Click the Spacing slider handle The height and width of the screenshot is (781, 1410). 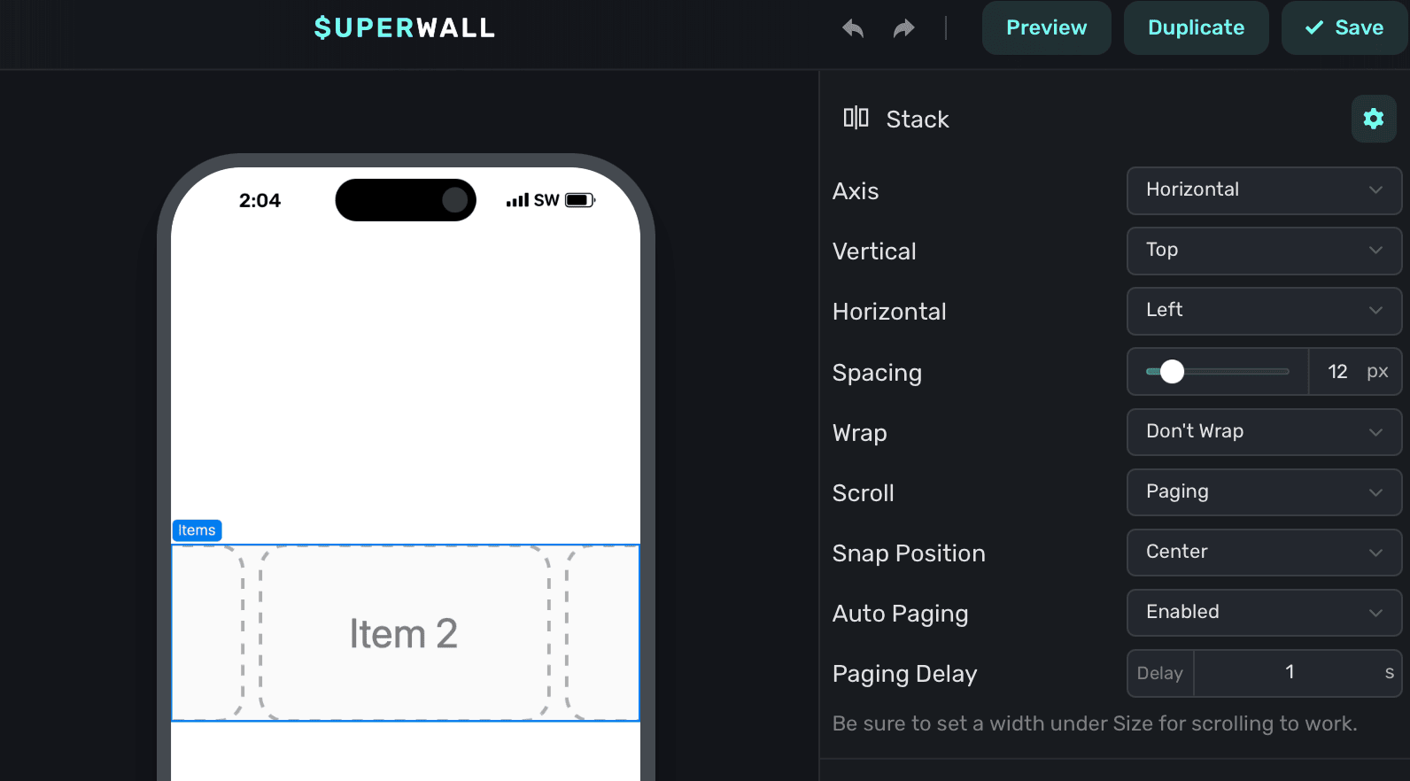pos(1172,372)
